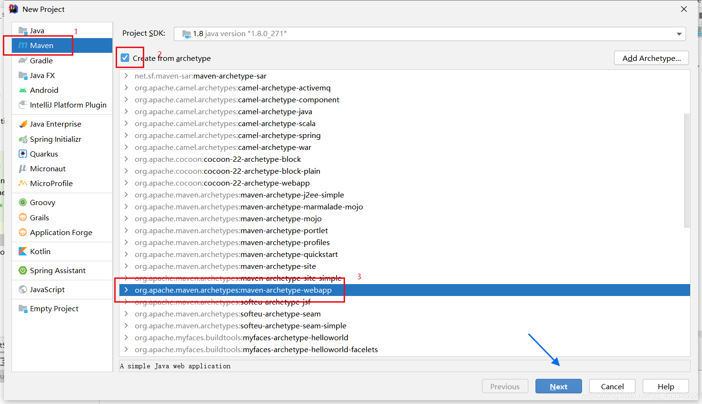Screen dimensions: 702x404
Task: Open the Project SDK dropdown arrow
Action: tap(679, 34)
